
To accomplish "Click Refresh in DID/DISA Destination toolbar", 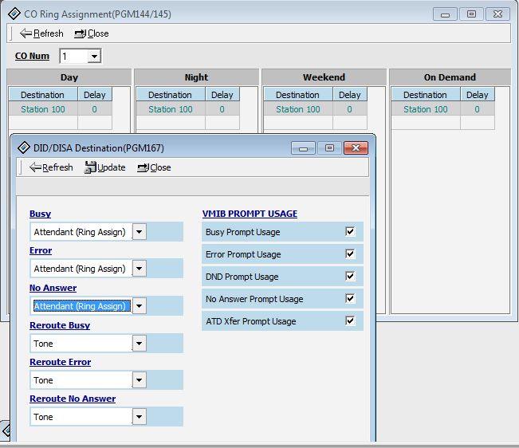I will coord(51,167).
